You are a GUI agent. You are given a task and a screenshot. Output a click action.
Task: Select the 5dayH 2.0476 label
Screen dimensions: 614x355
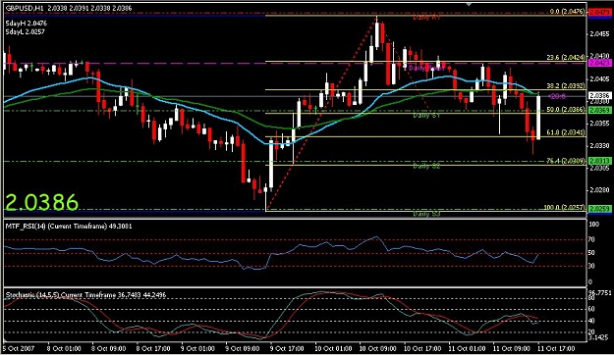coord(27,24)
